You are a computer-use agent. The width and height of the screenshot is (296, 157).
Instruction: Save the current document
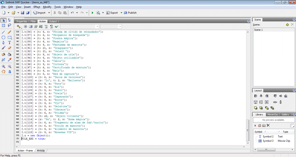[23, 13]
